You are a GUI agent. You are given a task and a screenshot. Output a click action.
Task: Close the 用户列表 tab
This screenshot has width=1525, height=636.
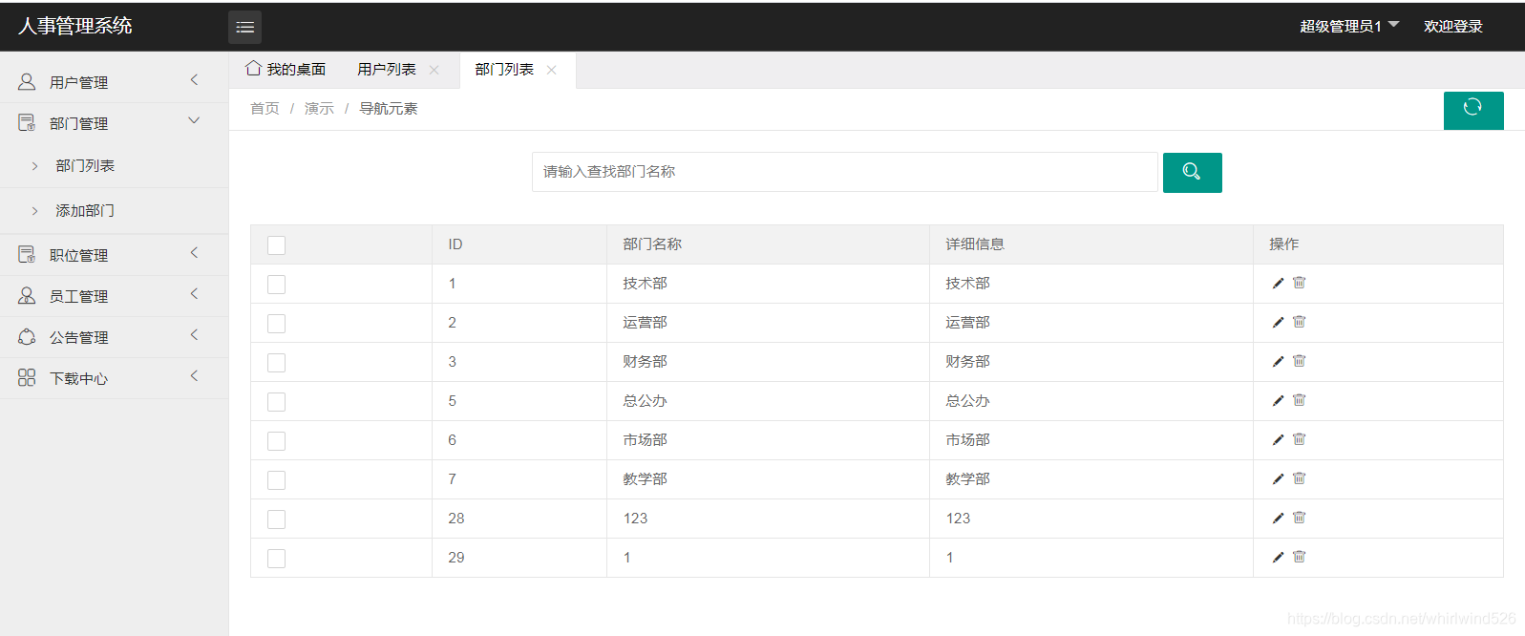(434, 70)
